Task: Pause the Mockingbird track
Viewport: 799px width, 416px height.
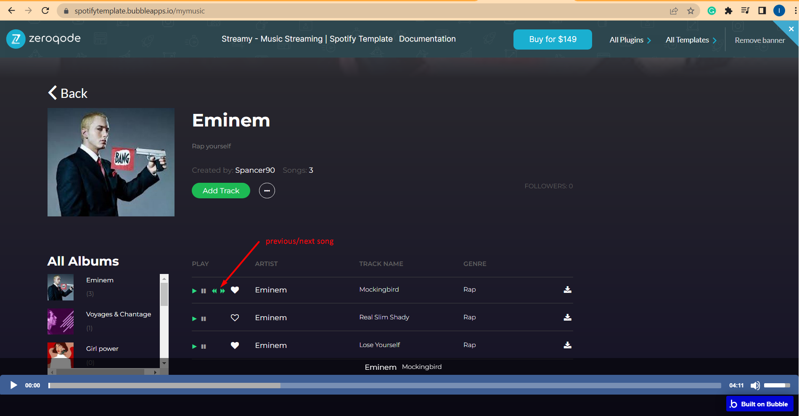Action: coord(204,291)
